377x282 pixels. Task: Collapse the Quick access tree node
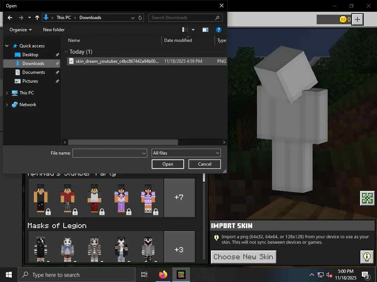[7, 46]
